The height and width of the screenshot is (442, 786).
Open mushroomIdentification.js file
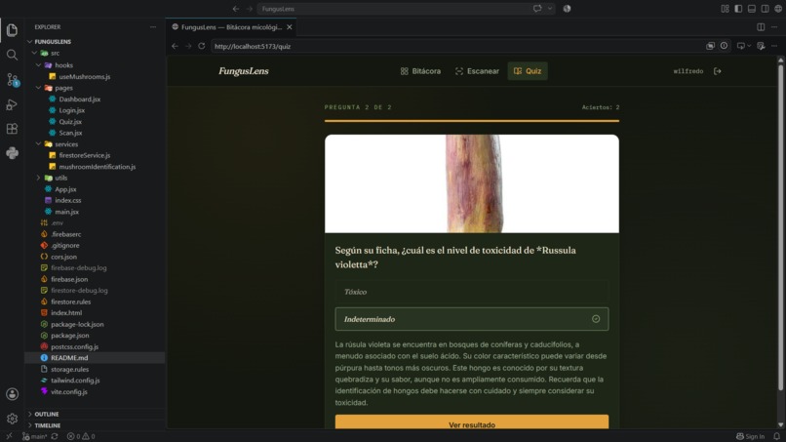98,167
